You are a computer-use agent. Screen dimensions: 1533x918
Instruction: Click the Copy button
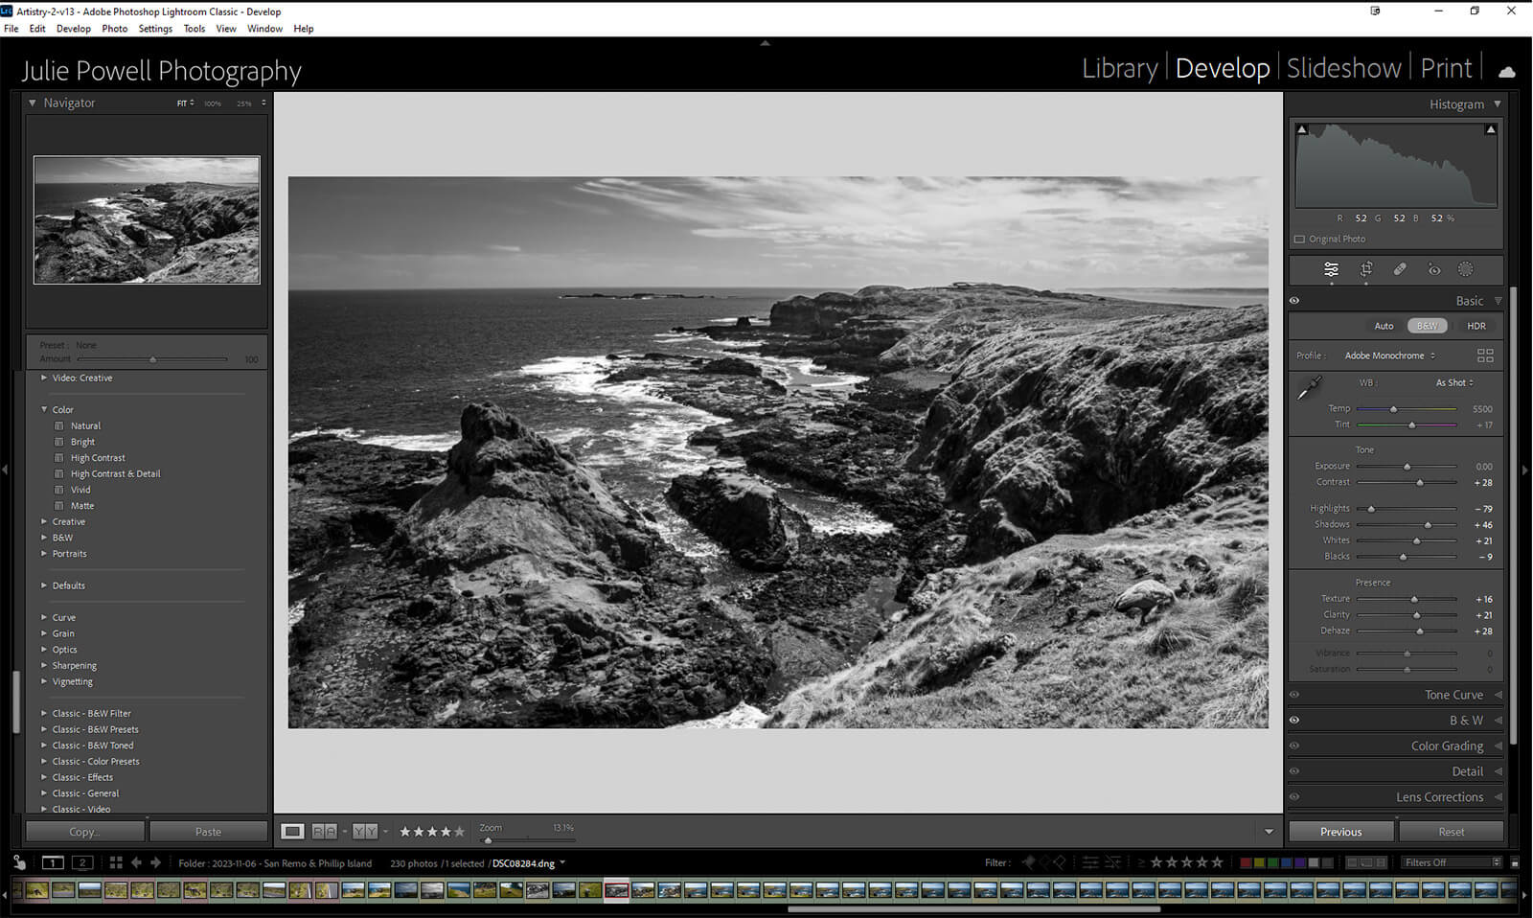click(84, 832)
